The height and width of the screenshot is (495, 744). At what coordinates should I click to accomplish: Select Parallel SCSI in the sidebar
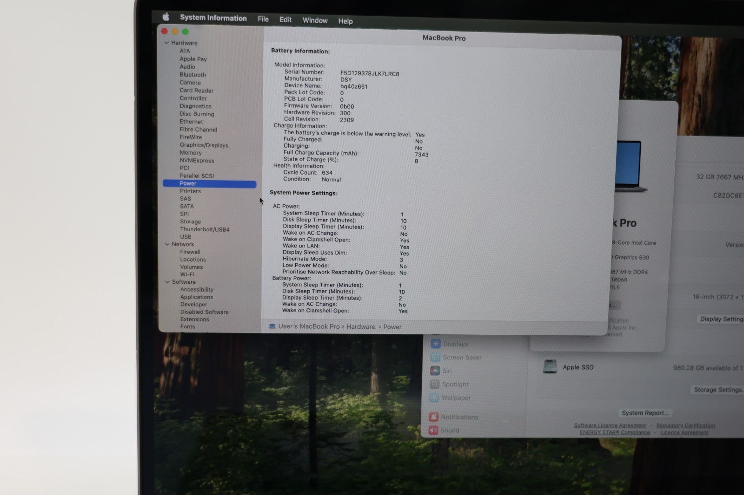(197, 176)
